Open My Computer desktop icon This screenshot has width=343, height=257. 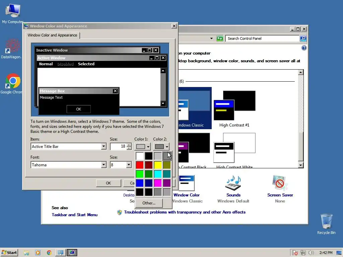coord(12,14)
